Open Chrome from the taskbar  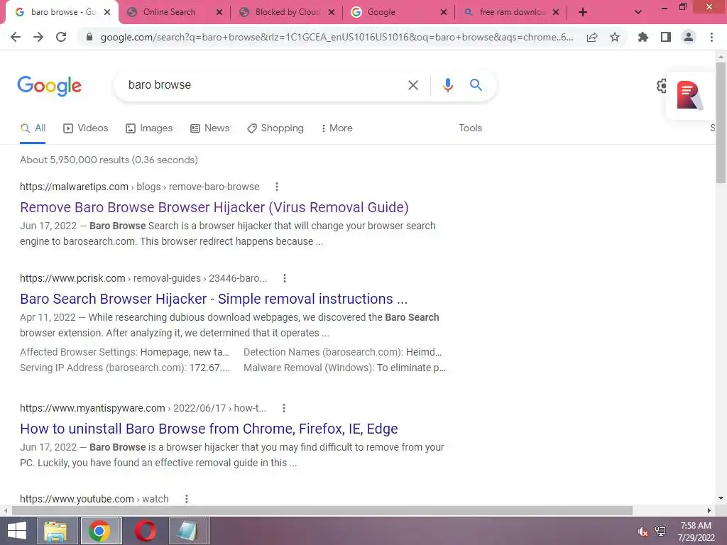click(x=99, y=531)
